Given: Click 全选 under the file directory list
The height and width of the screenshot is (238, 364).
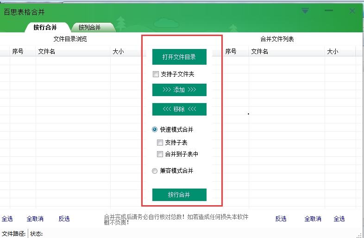Looking at the screenshot, I should (x=7, y=219).
